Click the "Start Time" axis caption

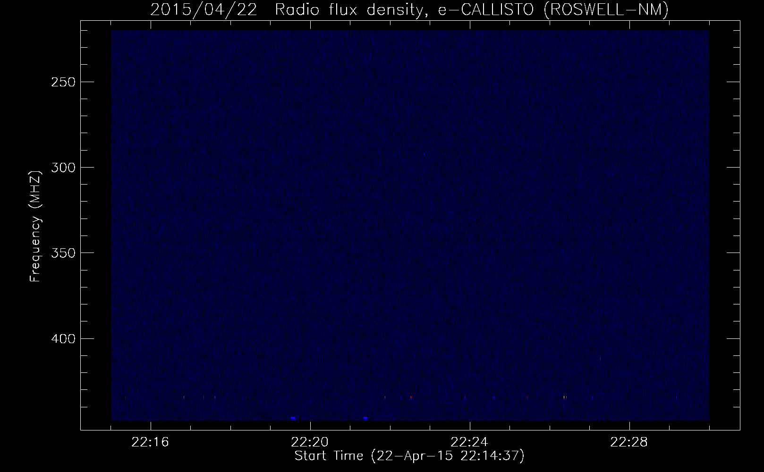tap(409, 456)
